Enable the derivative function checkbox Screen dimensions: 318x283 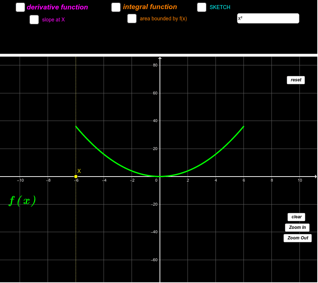[x=20, y=7]
